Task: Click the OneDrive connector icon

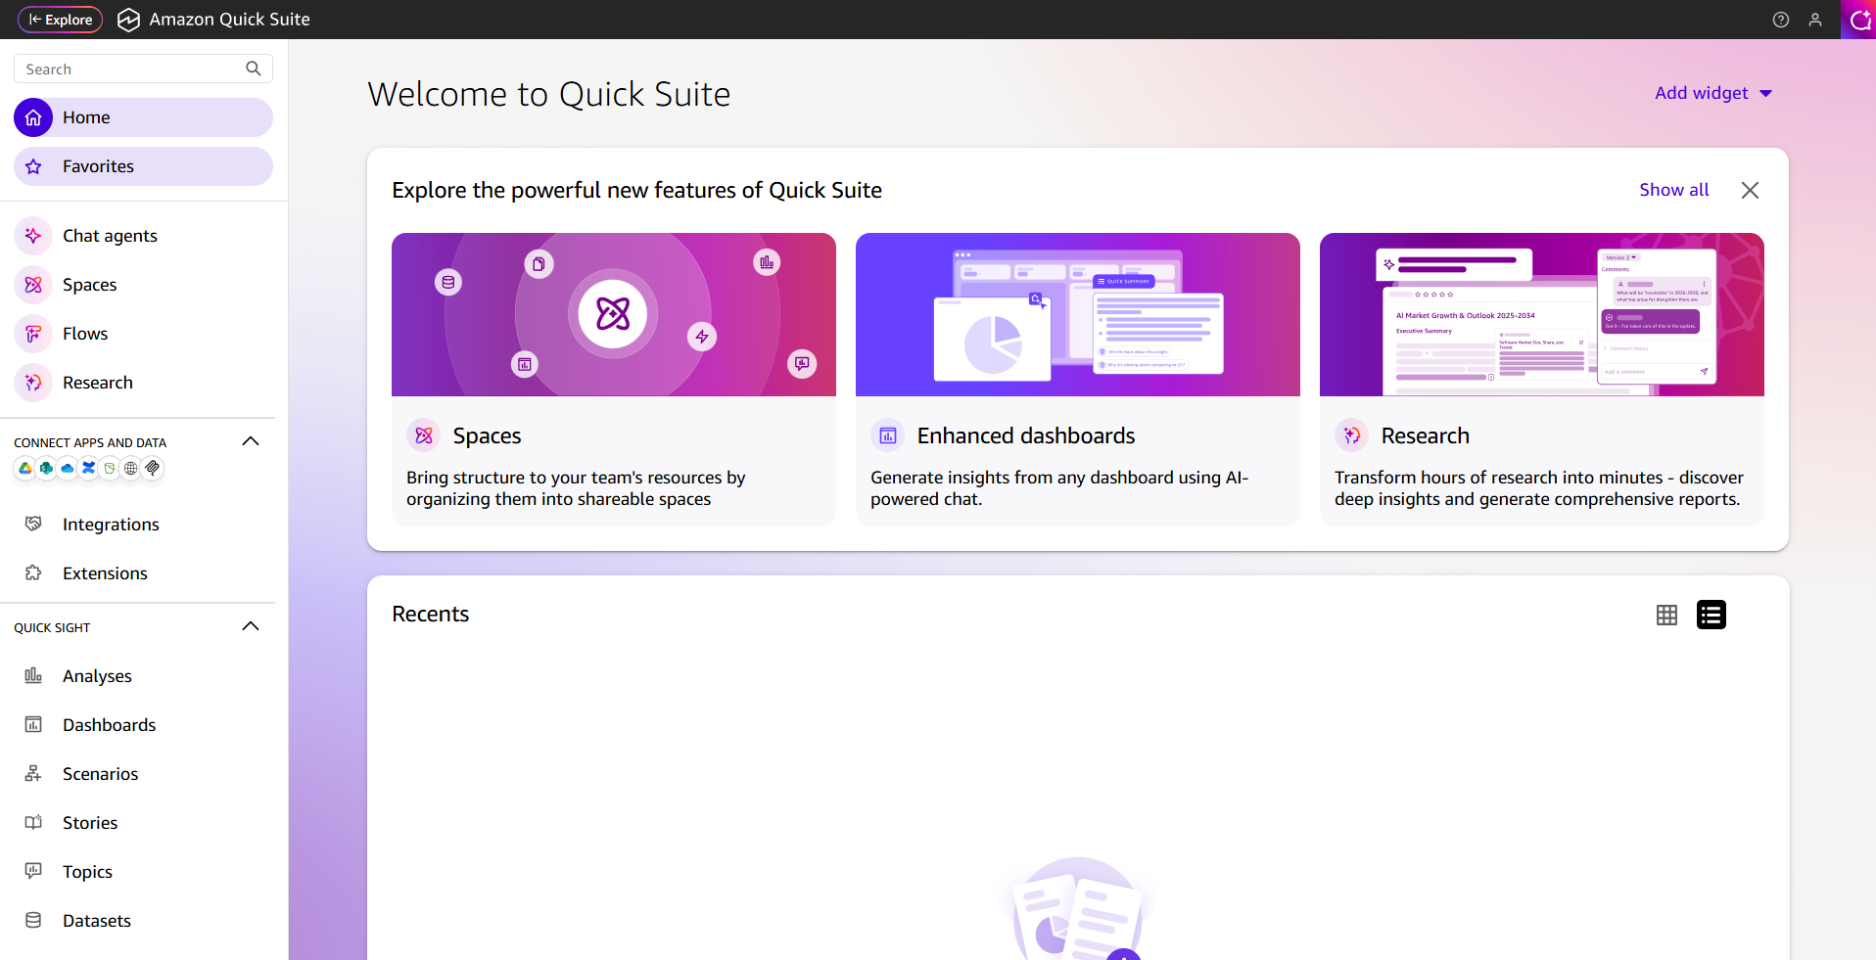Action: tap(68, 469)
